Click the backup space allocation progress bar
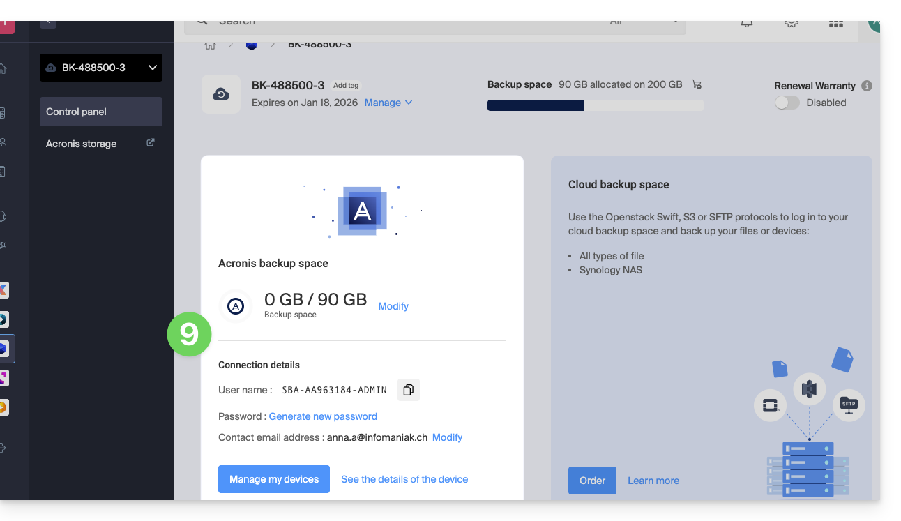The width and height of the screenshot is (901, 521). coord(595,105)
